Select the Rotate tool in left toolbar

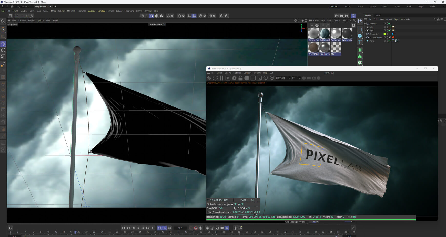(3, 50)
